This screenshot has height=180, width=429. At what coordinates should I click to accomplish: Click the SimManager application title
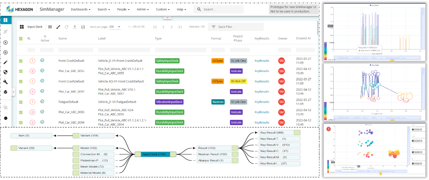click(52, 9)
